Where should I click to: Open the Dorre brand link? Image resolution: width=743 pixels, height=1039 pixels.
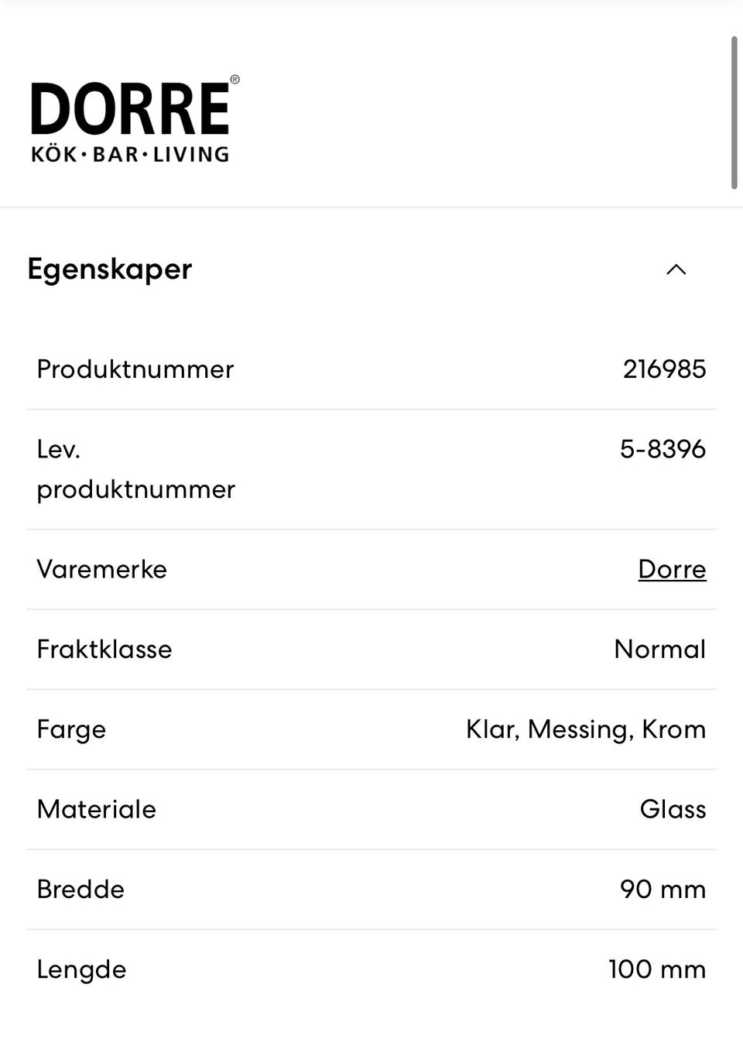[672, 569]
